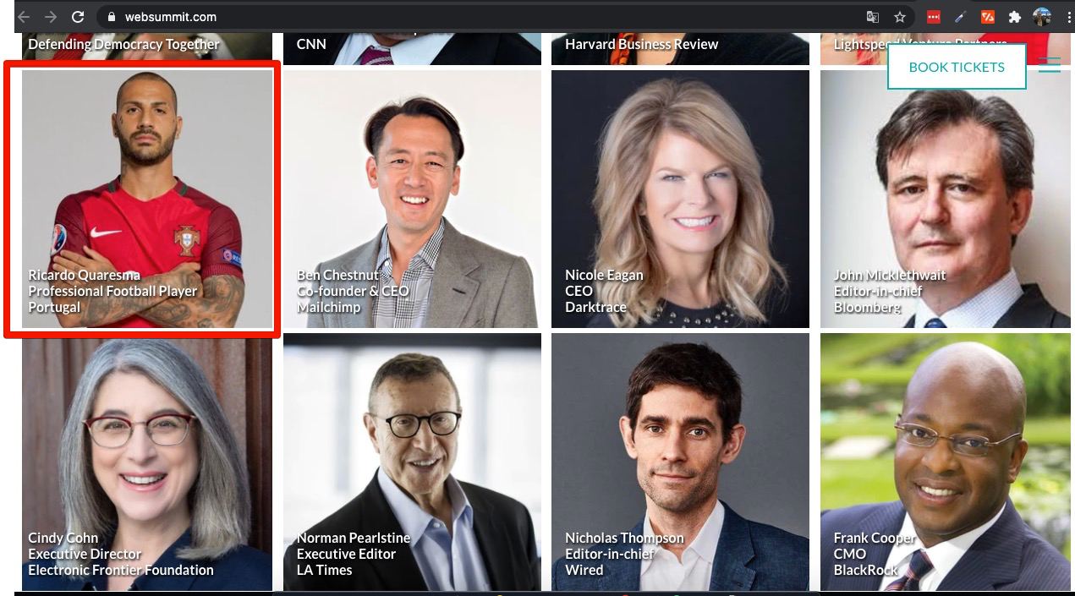1075x596 pixels.
Task: Open Ben Chestnut Mailchimp speaker card
Action: point(412,199)
